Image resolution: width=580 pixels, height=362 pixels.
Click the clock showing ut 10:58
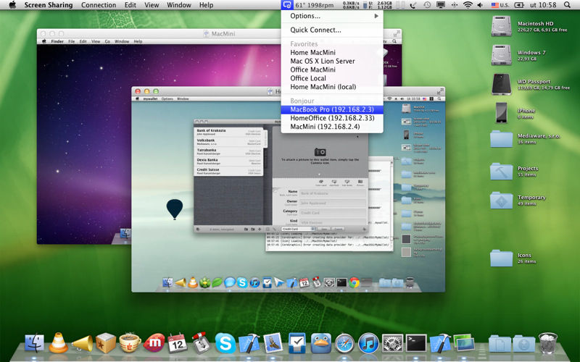543,5
